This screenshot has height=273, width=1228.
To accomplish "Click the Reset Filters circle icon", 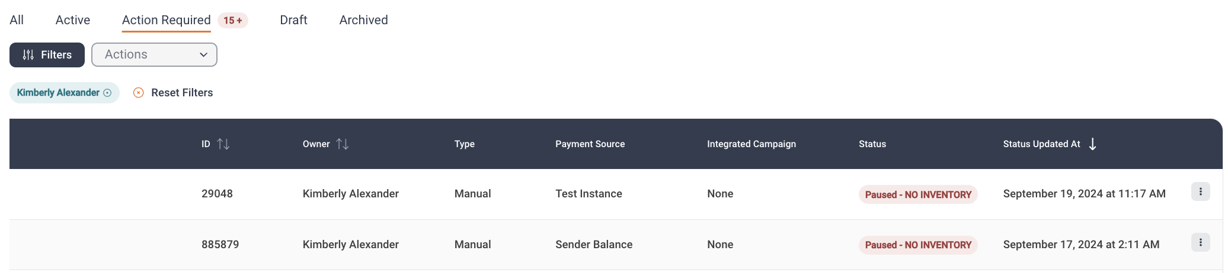I will point(138,93).
